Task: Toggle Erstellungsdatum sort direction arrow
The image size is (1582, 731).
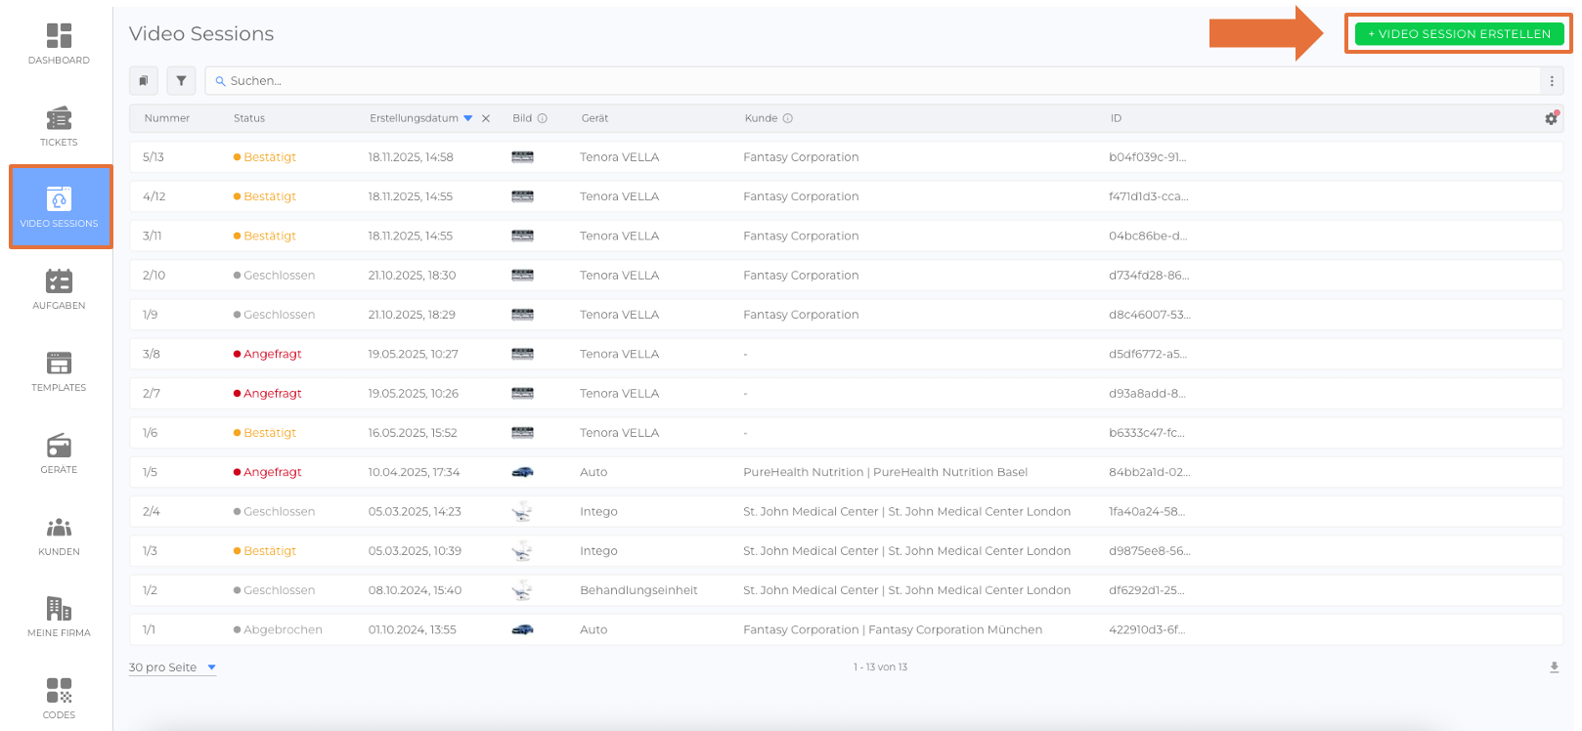Action: 468,118
